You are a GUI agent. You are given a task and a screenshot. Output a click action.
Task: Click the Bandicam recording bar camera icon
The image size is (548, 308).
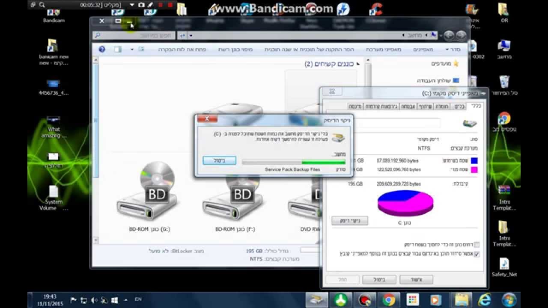[x=141, y=5]
